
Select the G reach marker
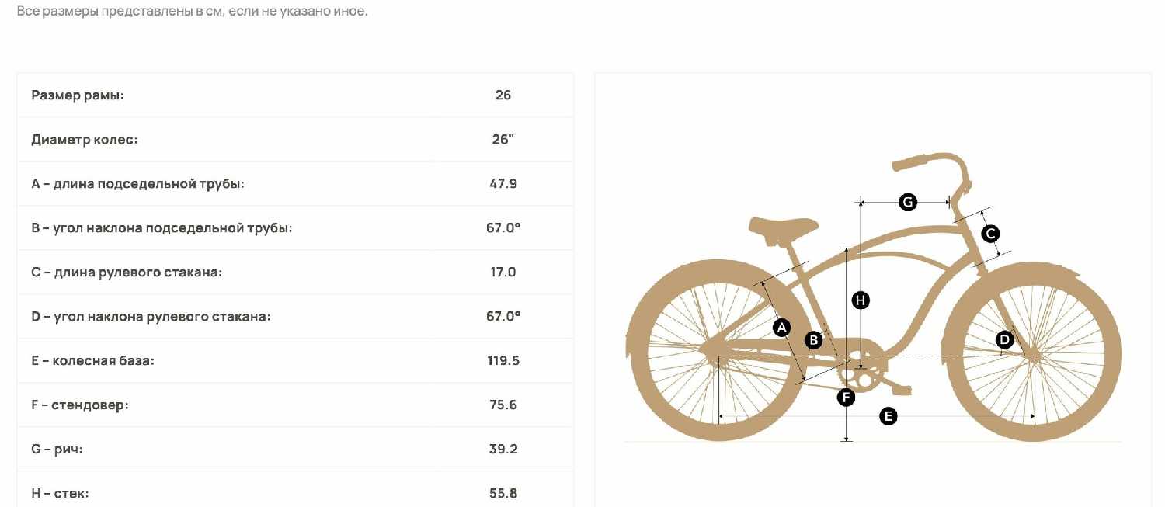[x=907, y=203]
